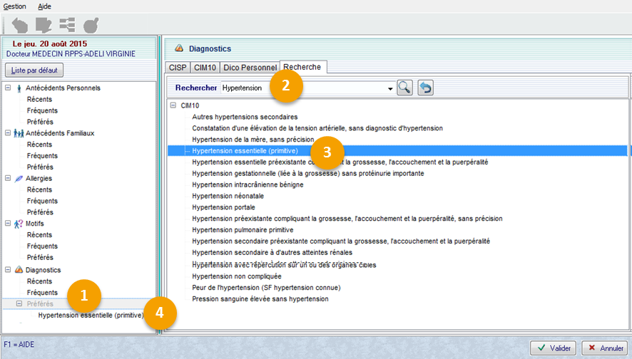The width and height of the screenshot is (632, 359).
Task: Click the tree-structure icon in the toolbar
Action: coord(68,26)
